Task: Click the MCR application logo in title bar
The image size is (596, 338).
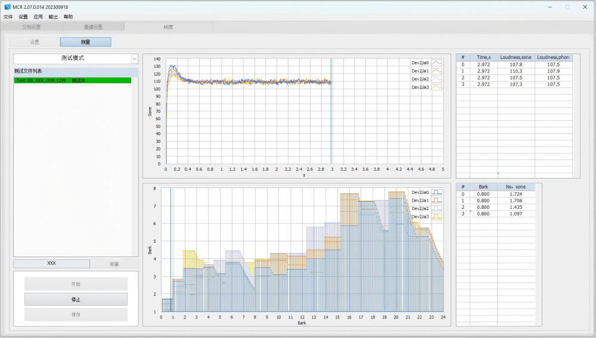Action: coord(7,7)
